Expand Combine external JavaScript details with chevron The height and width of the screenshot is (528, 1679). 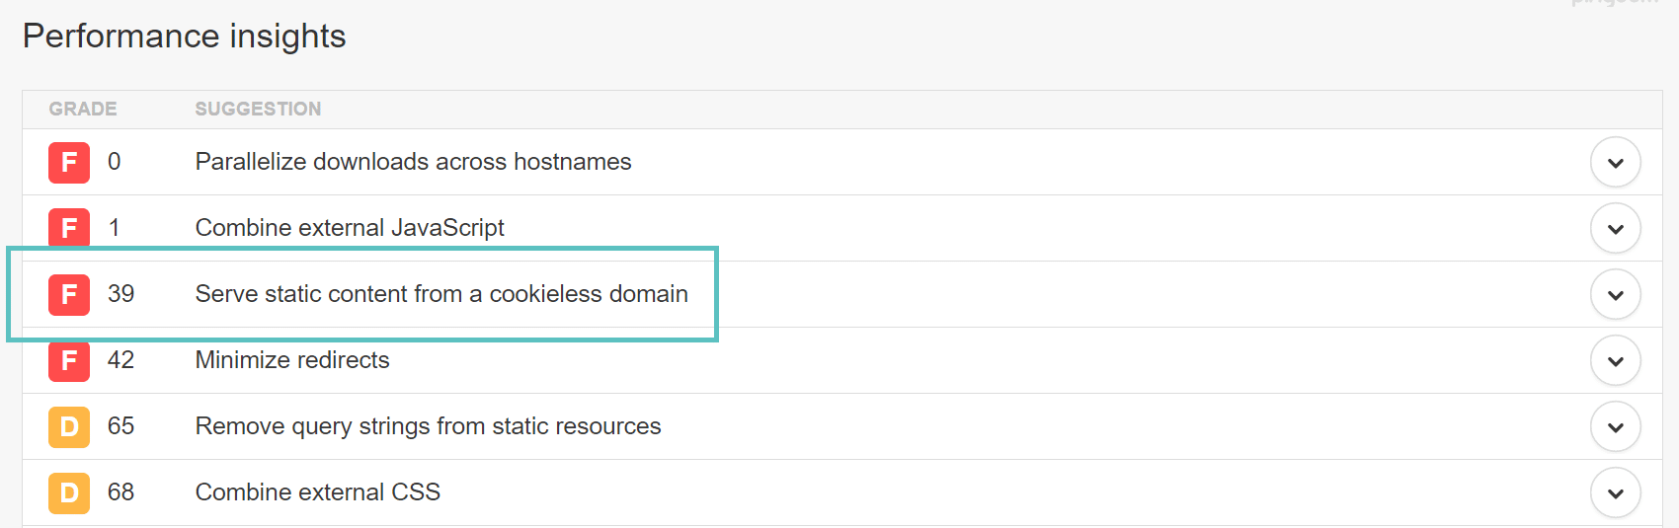point(1615,228)
